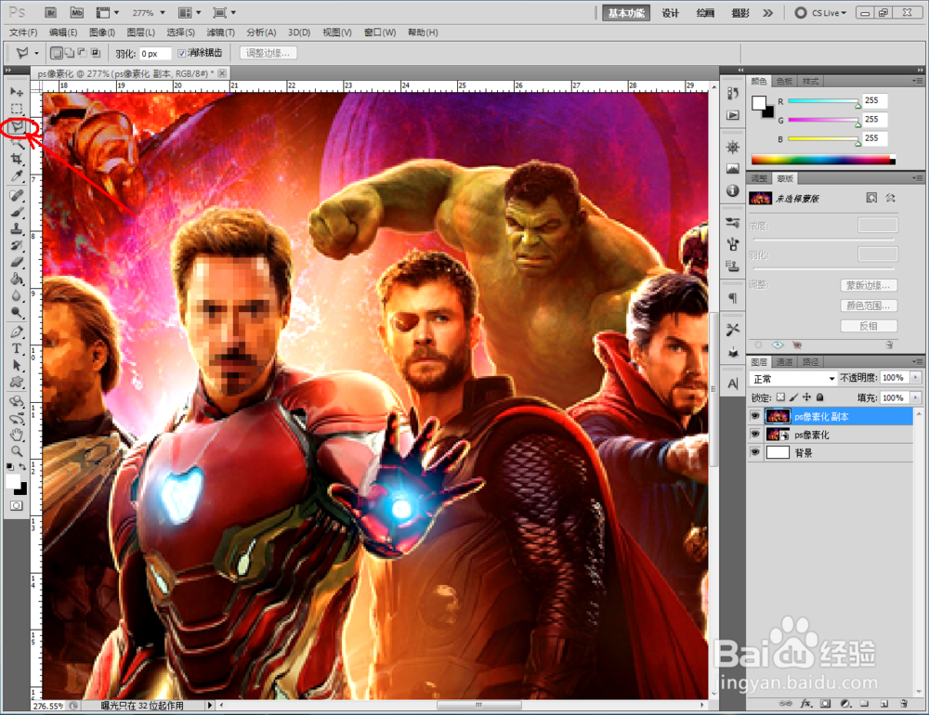Image resolution: width=929 pixels, height=715 pixels.
Task: Open the fill (填充) slider arrow
Action: (x=916, y=397)
